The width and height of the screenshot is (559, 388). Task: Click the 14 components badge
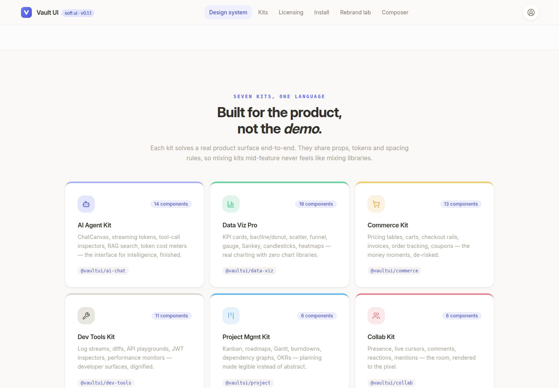pos(171,204)
